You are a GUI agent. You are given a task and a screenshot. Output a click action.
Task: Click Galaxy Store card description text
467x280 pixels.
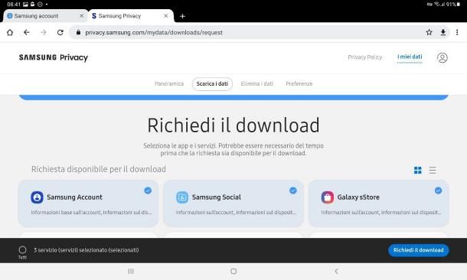pos(381,212)
